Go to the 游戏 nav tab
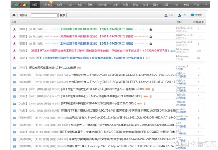 [x=136, y=5]
